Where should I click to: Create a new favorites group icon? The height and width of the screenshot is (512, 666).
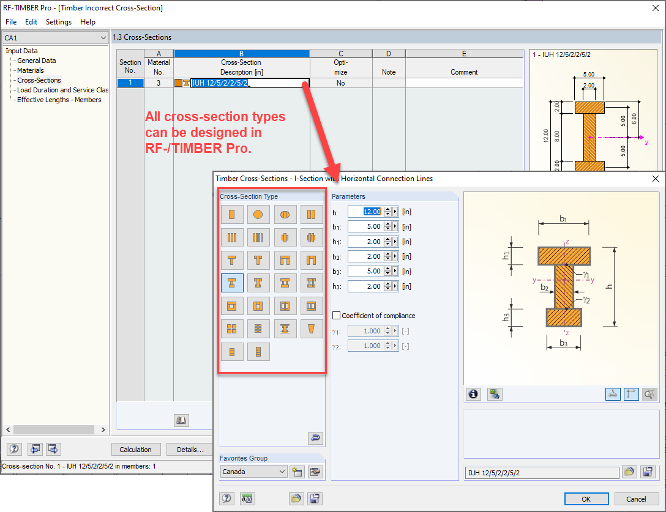[297, 472]
